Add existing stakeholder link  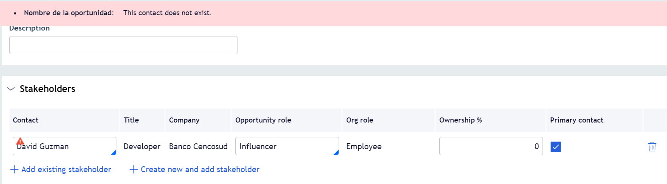[x=66, y=170]
